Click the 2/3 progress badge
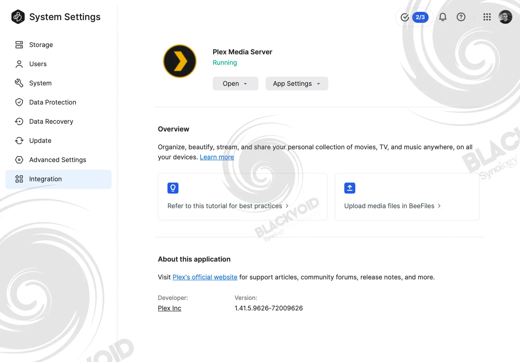Viewport: 520px width, 362px height. [x=420, y=17]
